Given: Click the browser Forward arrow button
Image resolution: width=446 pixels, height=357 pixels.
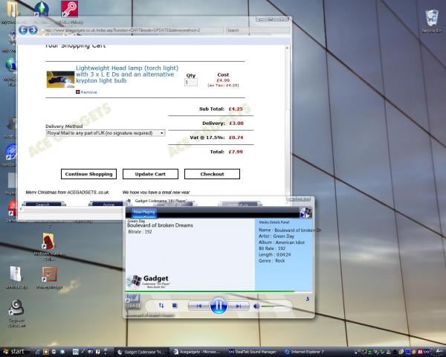Looking at the screenshot, I should pos(33,30).
